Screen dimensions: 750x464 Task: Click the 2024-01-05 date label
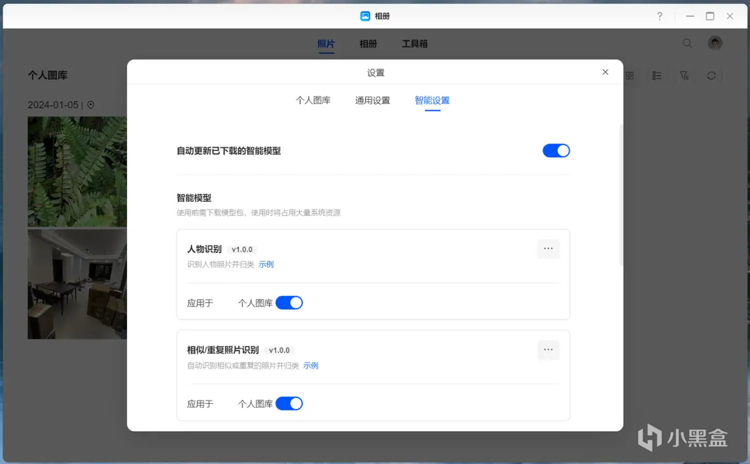coord(53,105)
